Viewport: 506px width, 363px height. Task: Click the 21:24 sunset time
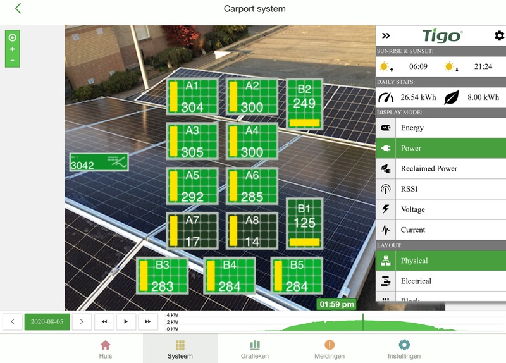point(483,67)
